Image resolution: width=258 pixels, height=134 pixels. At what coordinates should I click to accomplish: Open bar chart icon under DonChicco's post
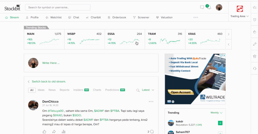pos(63,132)
